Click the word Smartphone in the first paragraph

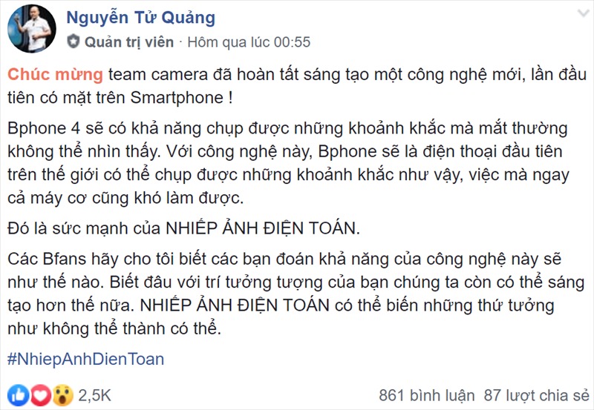tap(177, 98)
